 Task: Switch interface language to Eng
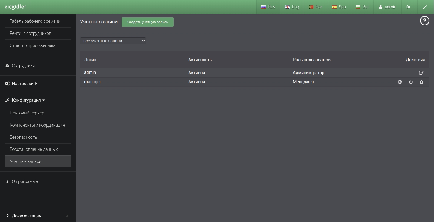[x=292, y=7]
